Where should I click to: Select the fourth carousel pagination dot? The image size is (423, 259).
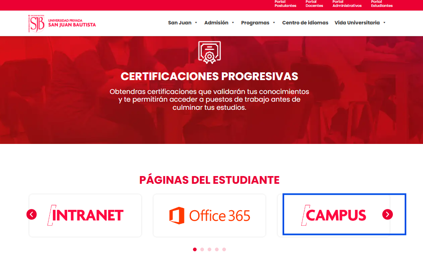point(217,250)
